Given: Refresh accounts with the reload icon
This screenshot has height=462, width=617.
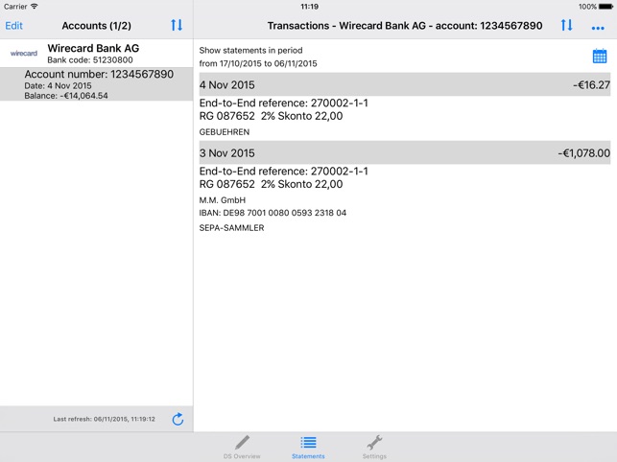Looking at the screenshot, I should [x=178, y=419].
